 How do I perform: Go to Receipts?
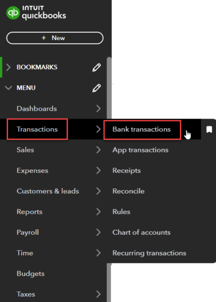tap(127, 171)
